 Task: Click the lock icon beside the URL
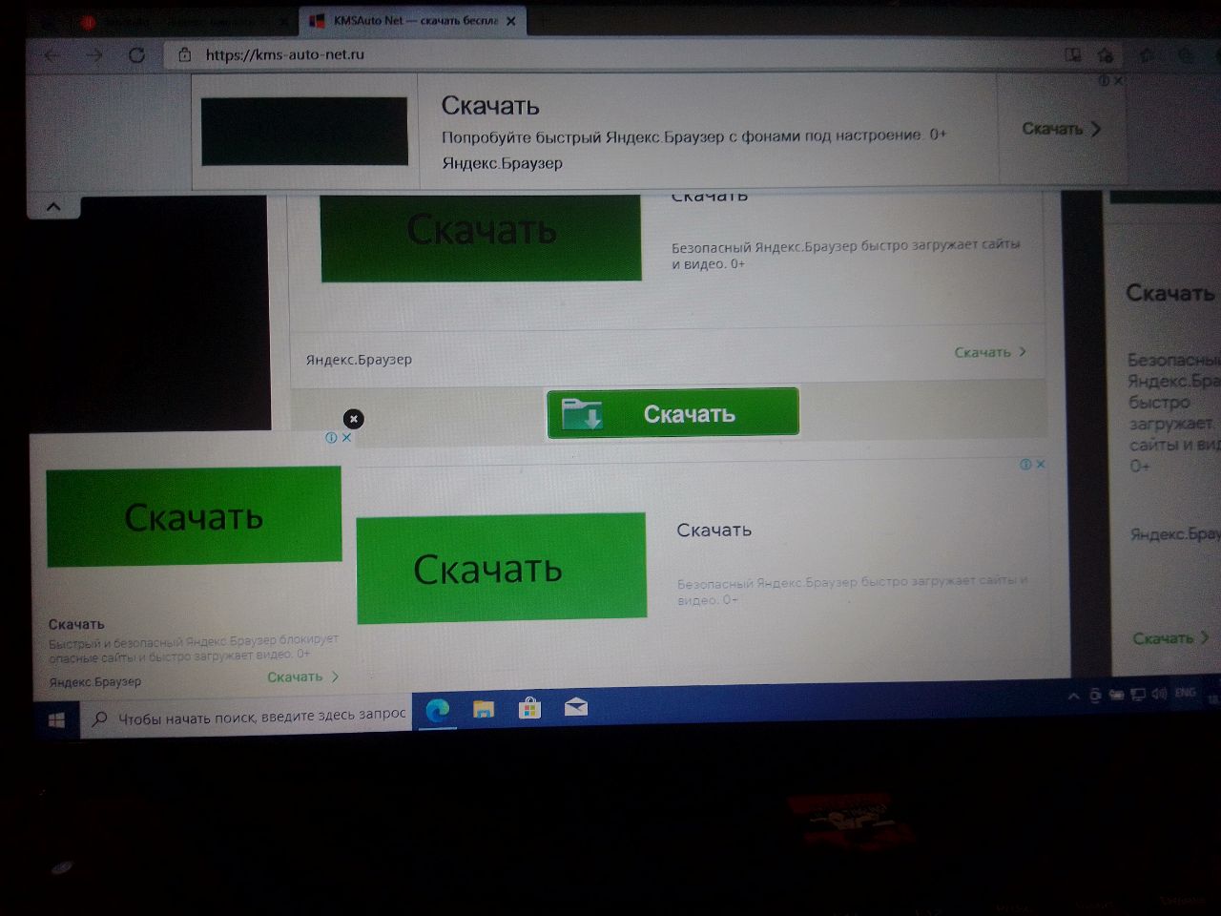pos(185,55)
